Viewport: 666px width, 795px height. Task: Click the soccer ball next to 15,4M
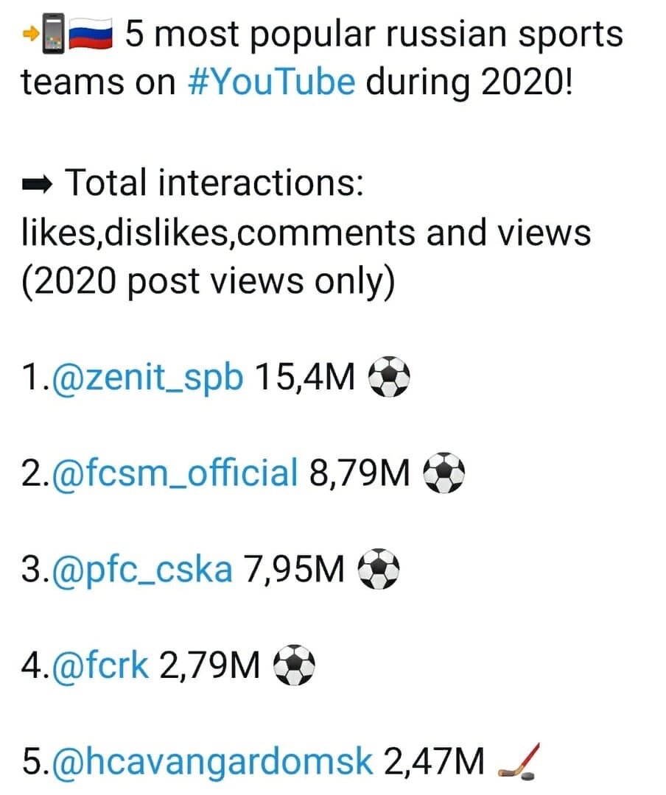pos(388,378)
